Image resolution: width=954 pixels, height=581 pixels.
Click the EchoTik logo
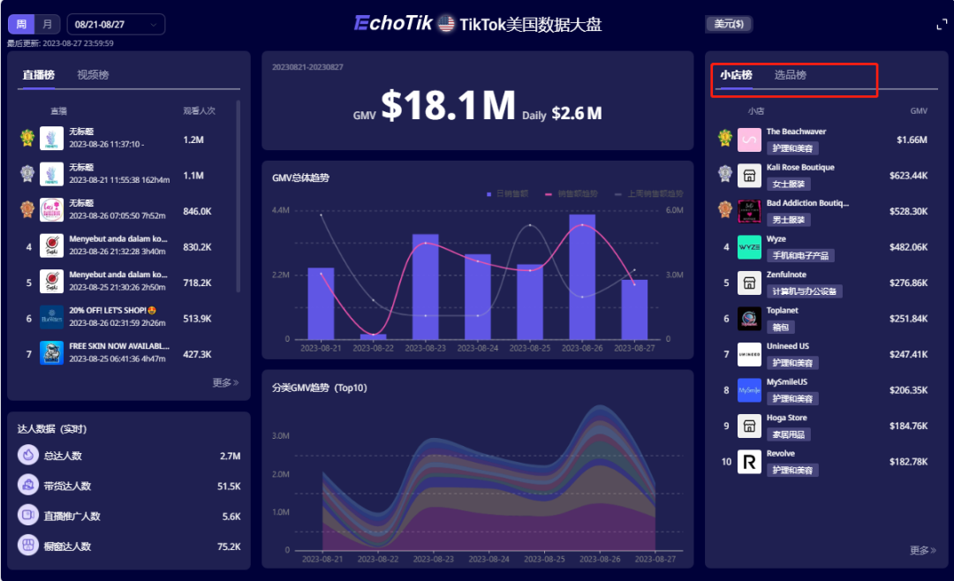click(394, 23)
